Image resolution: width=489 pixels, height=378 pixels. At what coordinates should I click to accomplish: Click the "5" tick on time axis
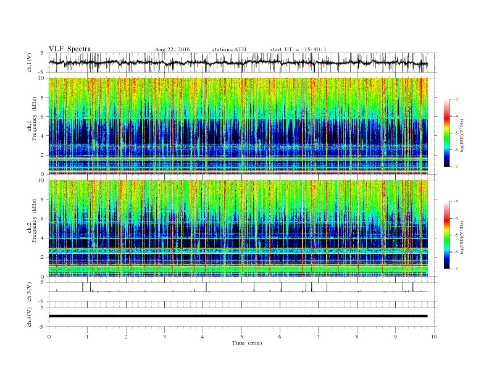click(241, 337)
